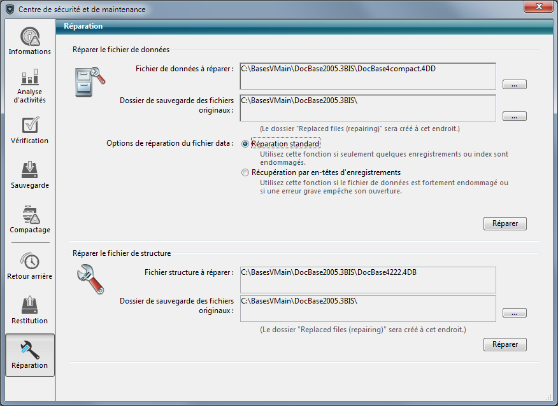Select Récupération par en-têtes d'enregistrements option

(x=245, y=173)
